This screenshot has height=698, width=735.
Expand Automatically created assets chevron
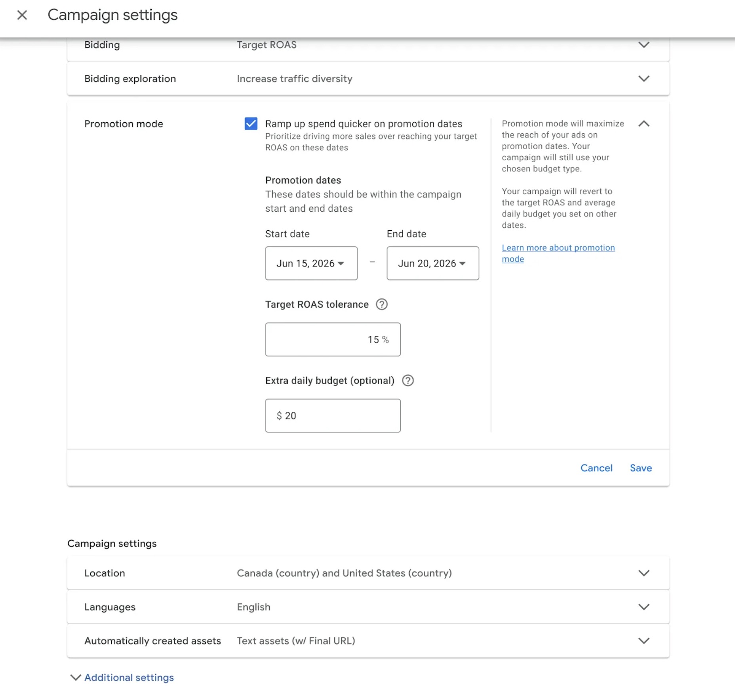point(644,641)
